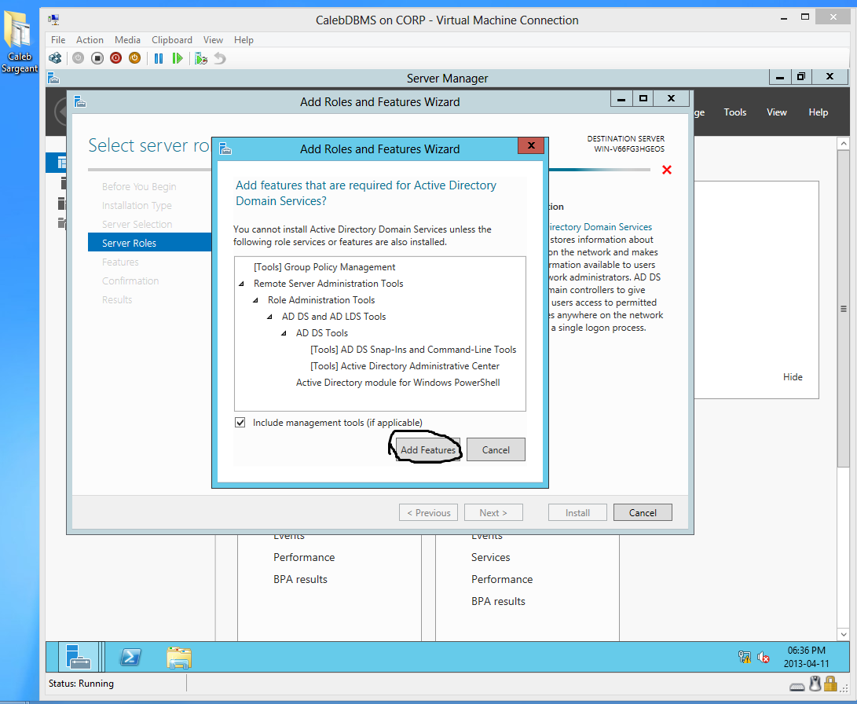Viewport: 857px width, 704px height.
Task: Click Services in the Server Manager tile
Action: [491, 558]
